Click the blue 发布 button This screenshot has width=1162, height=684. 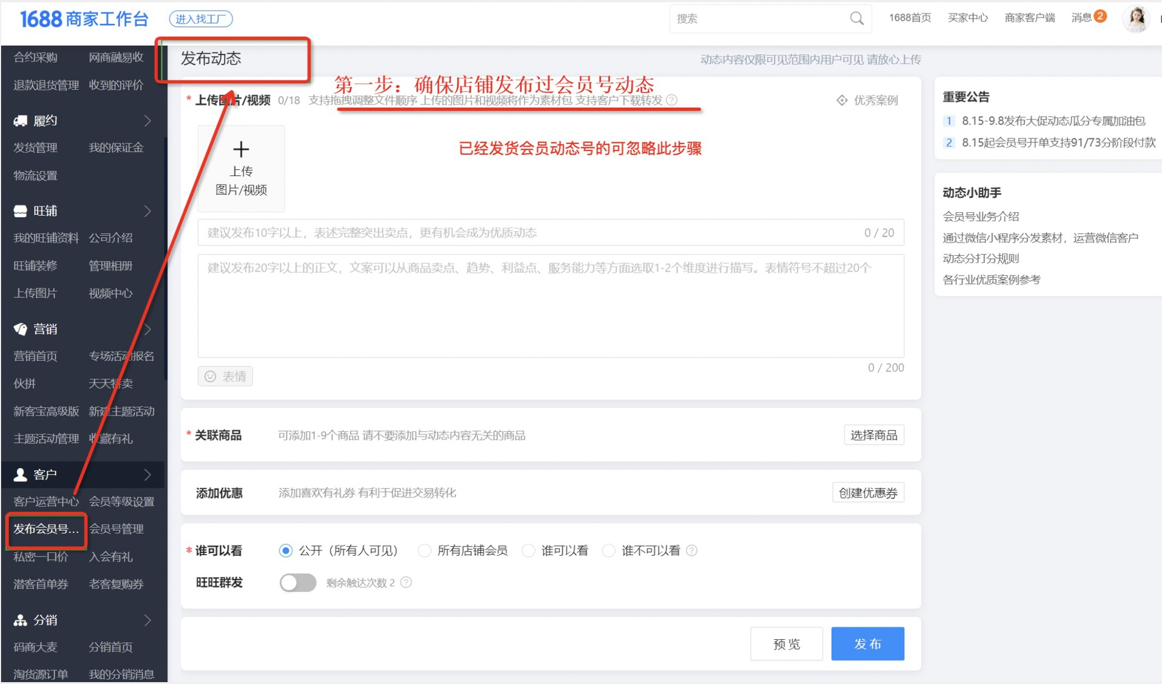[867, 643]
